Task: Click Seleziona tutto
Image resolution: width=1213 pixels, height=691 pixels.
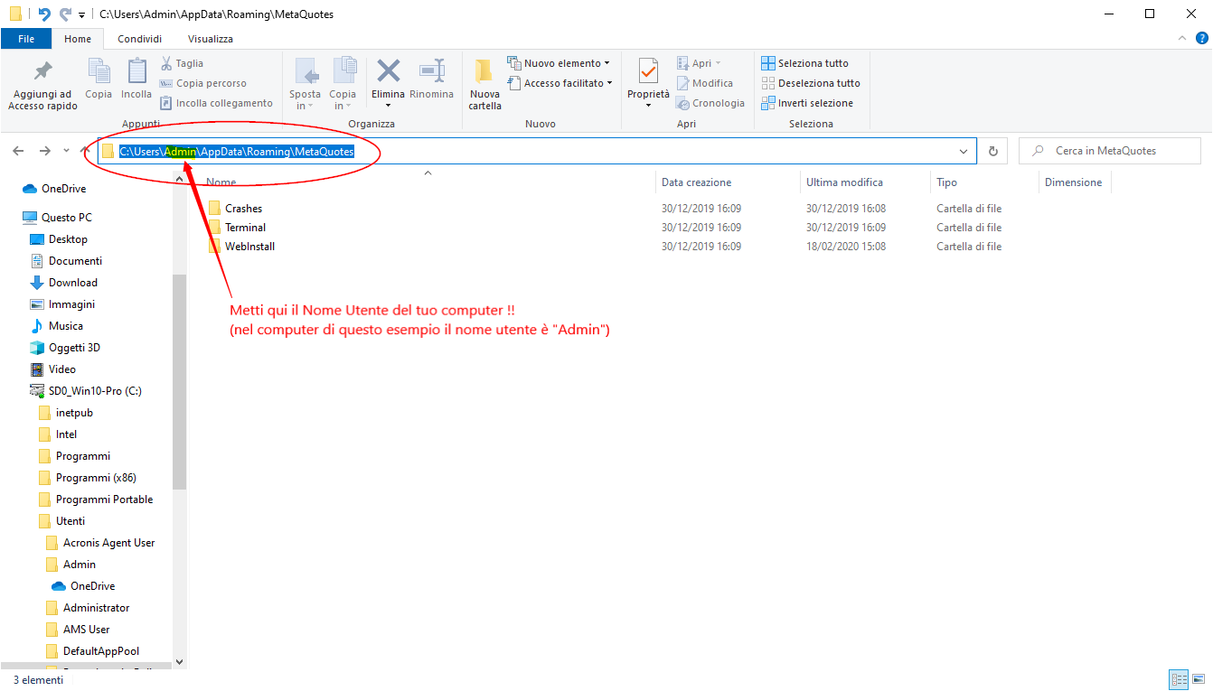Action: coord(804,63)
